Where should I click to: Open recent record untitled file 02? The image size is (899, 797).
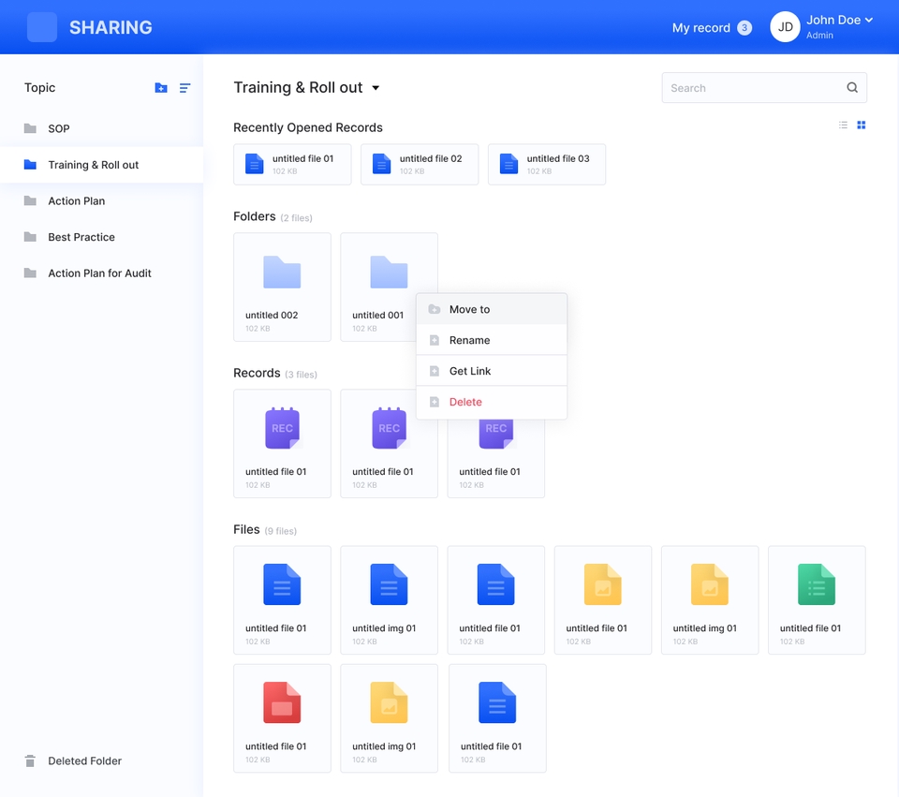(420, 165)
